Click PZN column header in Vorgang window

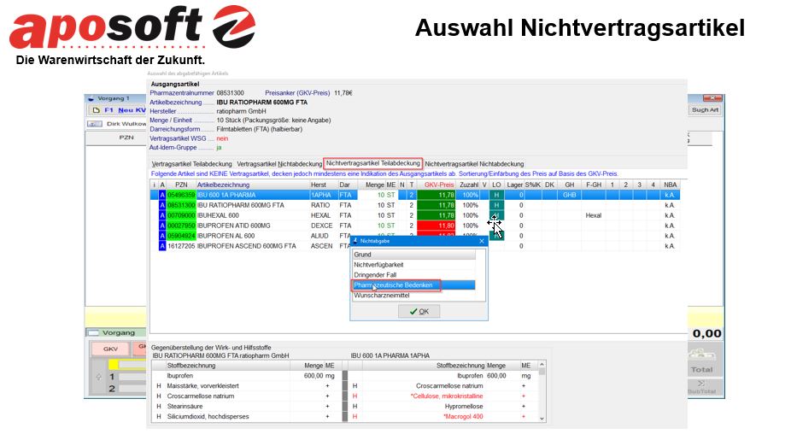coord(126,138)
